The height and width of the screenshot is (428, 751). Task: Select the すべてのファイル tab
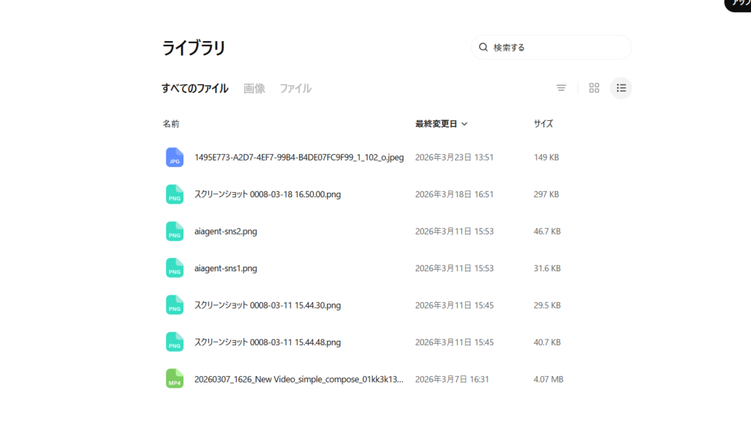[x=194, y=89]
